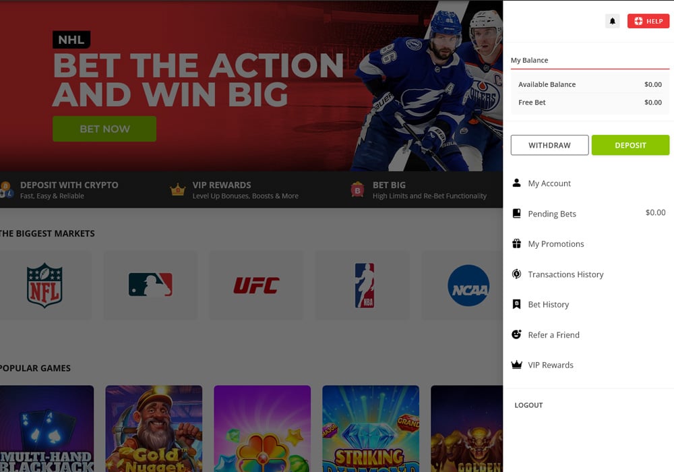
Task: Click the notification bell icon
Action: [612, 22]
